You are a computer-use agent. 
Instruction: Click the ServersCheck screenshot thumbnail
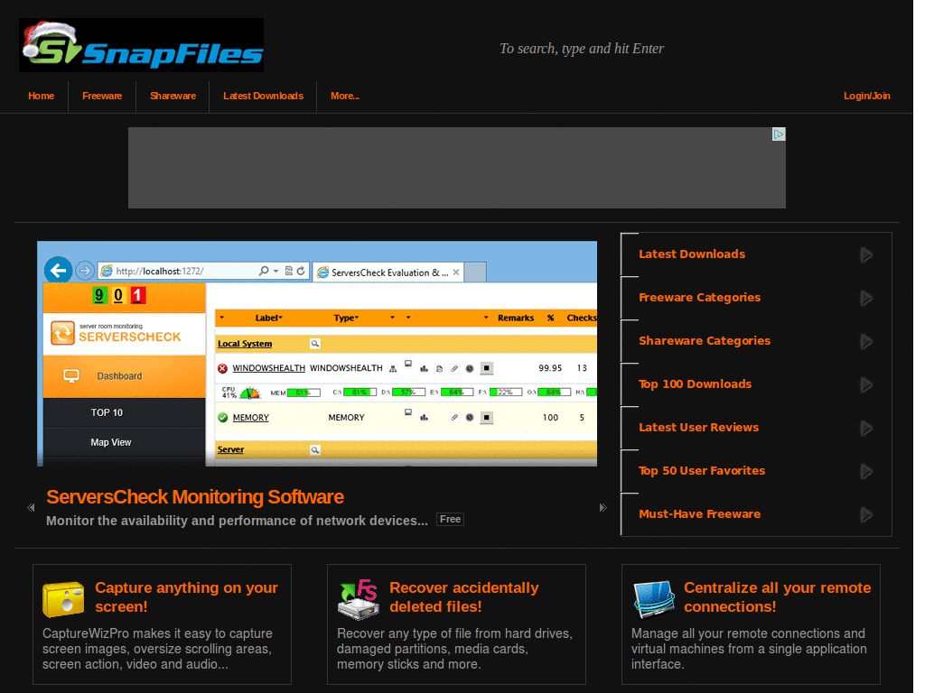tap(317, 354)
